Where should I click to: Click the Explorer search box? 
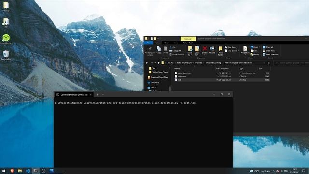(291, 63)
